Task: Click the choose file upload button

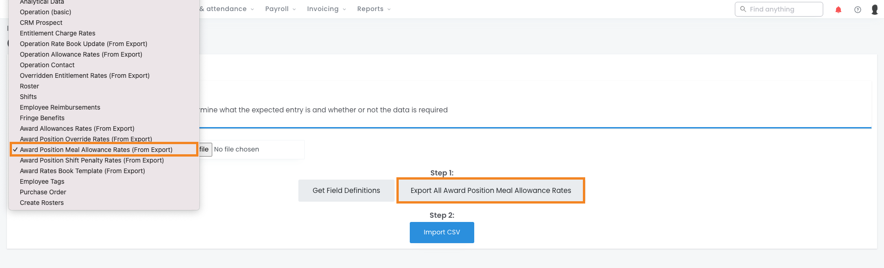Action: [205, 149]
